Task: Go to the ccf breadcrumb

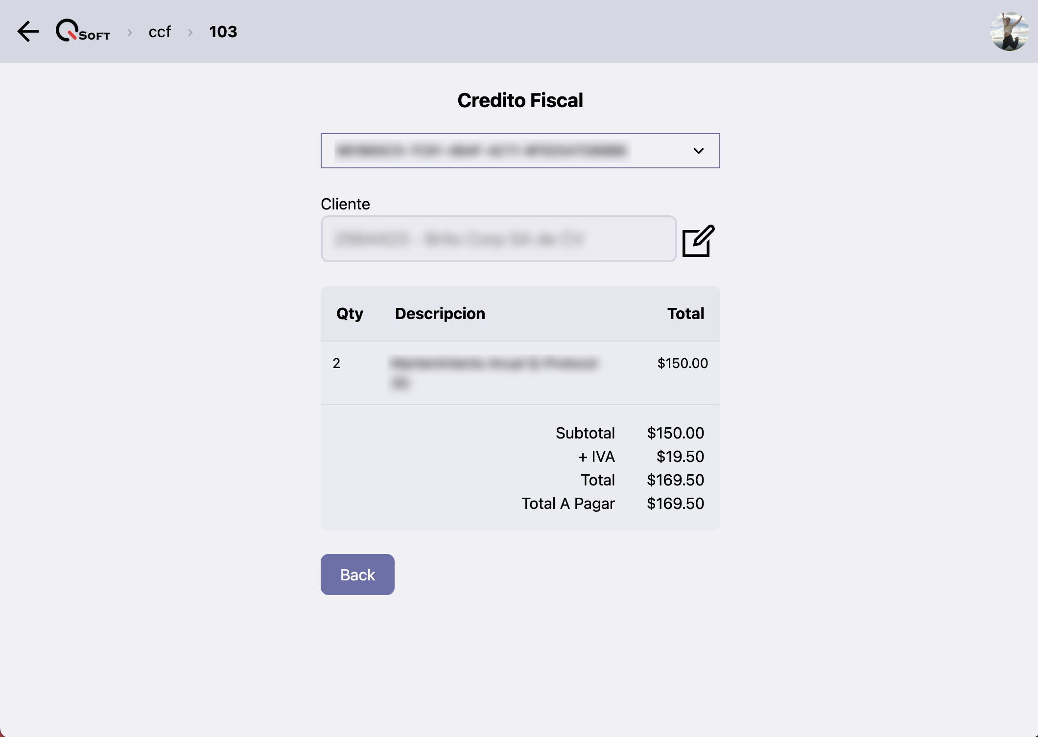Action: 160,32
